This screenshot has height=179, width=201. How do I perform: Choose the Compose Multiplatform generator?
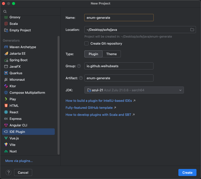click(x=28, y=93)
